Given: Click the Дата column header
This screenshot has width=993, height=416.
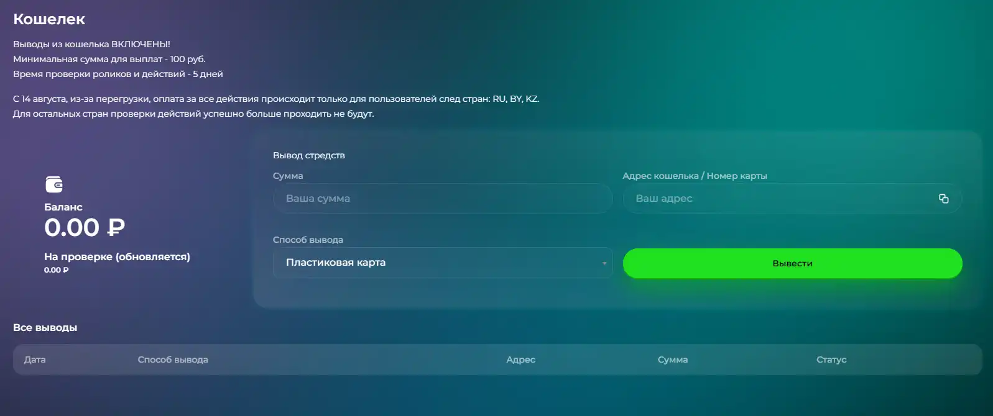Looking at the screenshot, I should coord(35,359).
